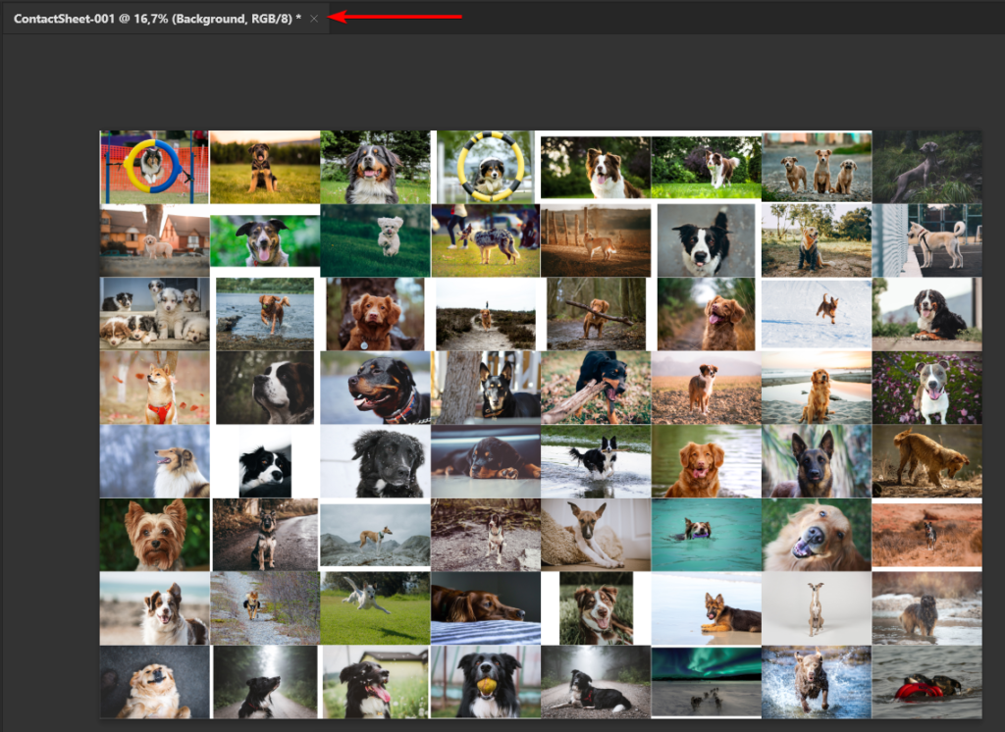Click the northern lights aurora thumbnail
Viewport: 1005px width, 732px height.
[x=706, y=681]
